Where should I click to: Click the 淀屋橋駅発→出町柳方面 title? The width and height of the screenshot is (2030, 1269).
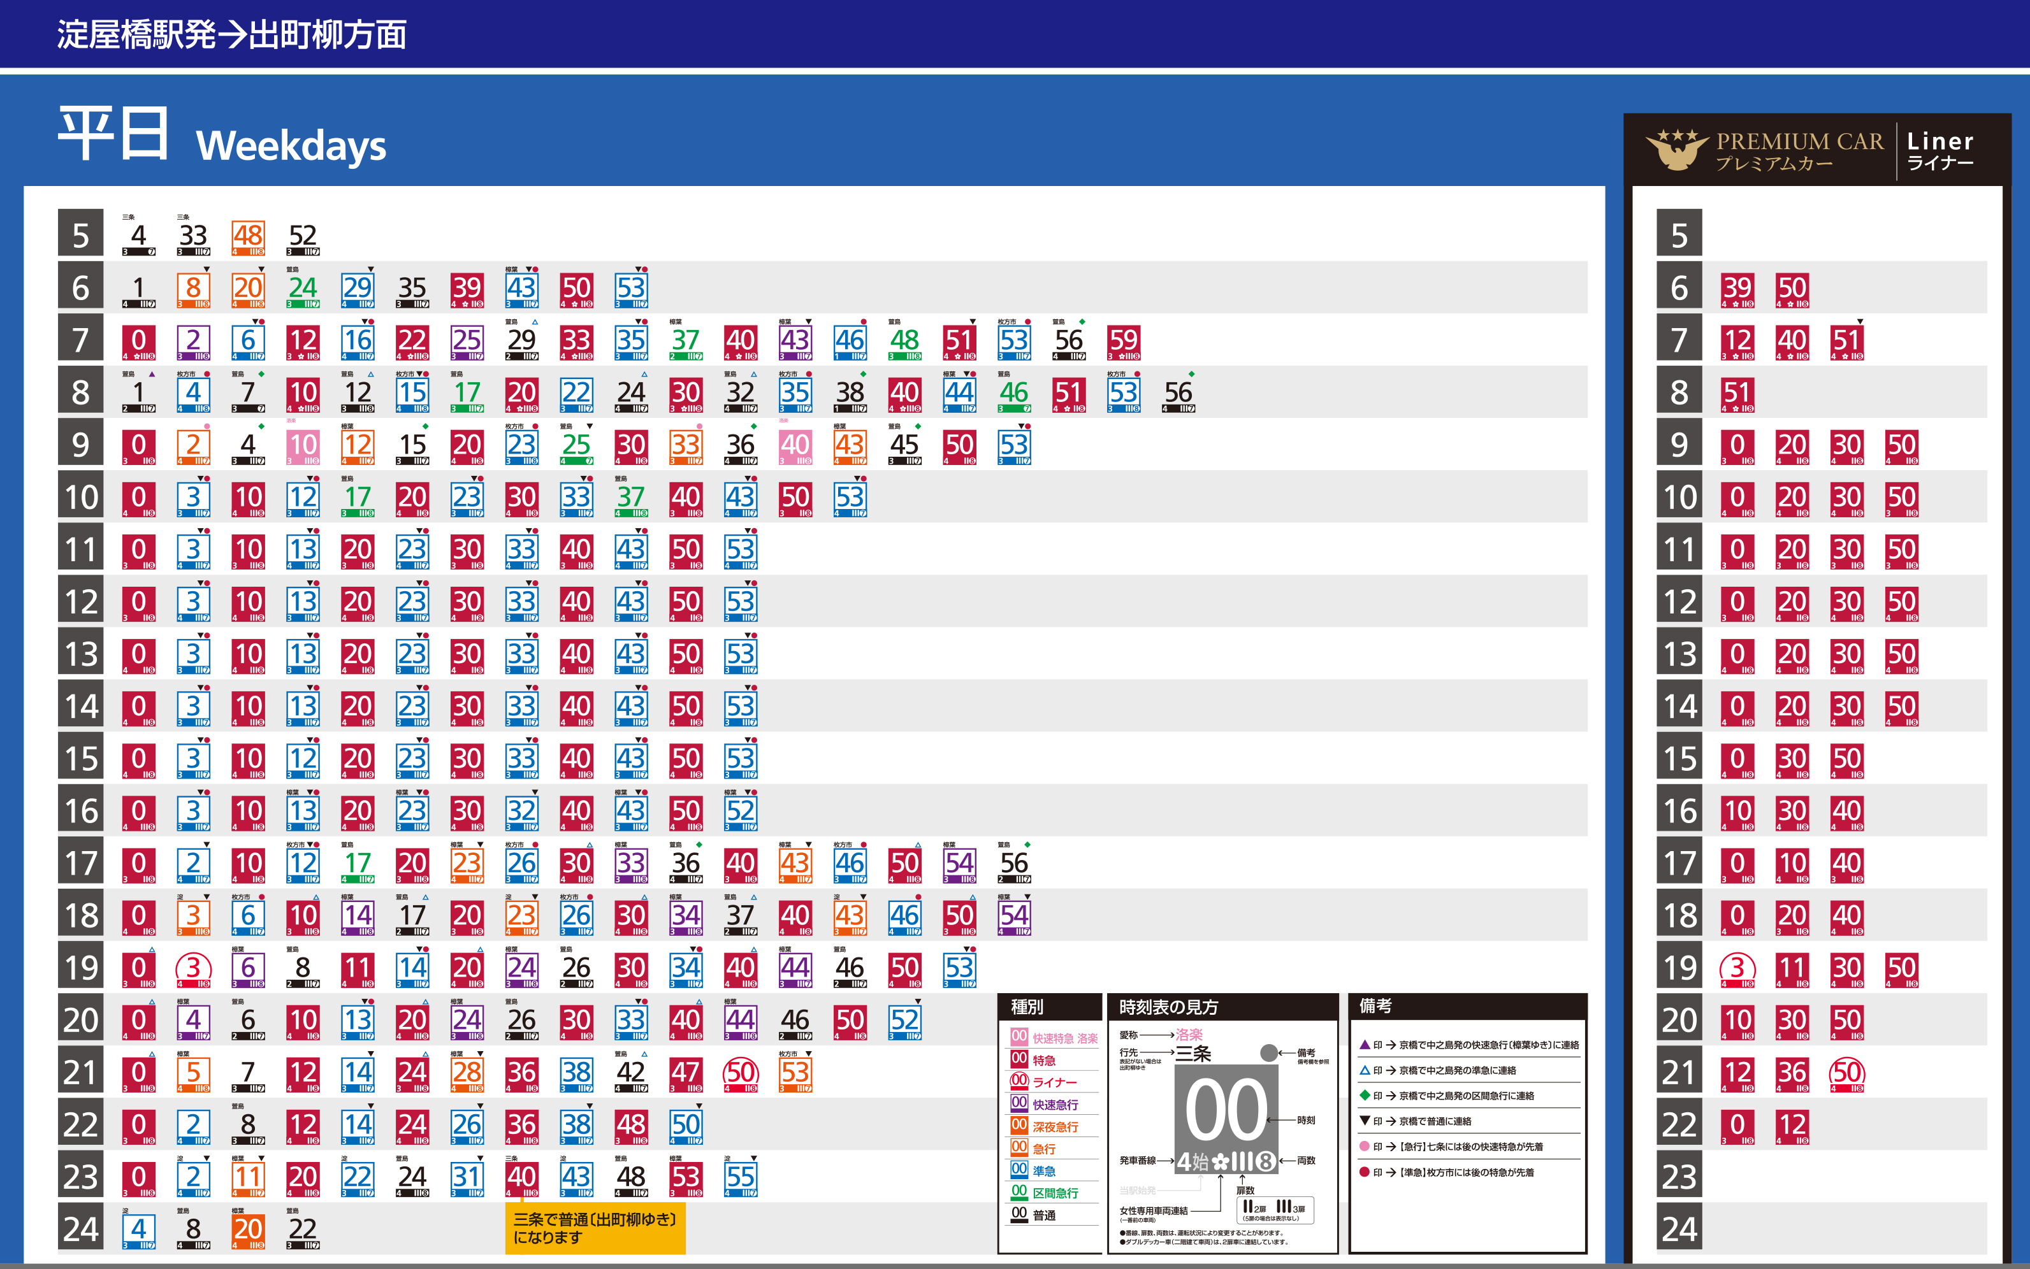pyautogui.click(x=232, y=34)
